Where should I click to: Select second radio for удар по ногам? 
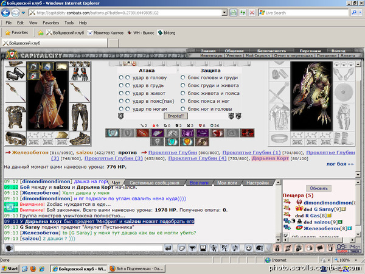coord(128,109)
